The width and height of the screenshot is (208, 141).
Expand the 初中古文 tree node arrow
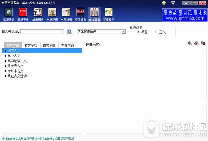click(6, 51)
